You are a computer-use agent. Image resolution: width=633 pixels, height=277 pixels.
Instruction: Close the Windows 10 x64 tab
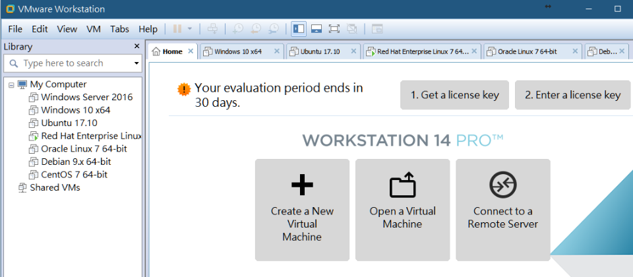pyautogui.click(x=276, y=51)
